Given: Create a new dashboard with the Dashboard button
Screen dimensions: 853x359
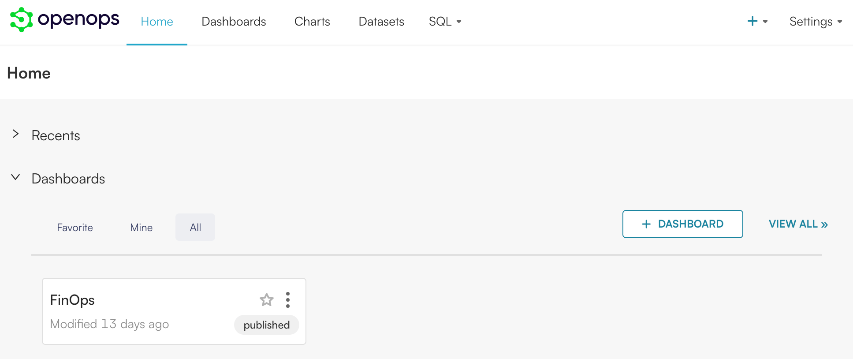Looking at the screenshot, I should [682, 224].
